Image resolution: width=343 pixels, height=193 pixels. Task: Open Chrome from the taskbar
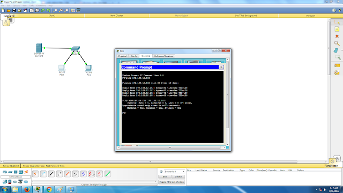(x=49, y=189)
